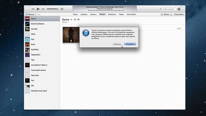Click the 255 genre artwork icon

27,86
